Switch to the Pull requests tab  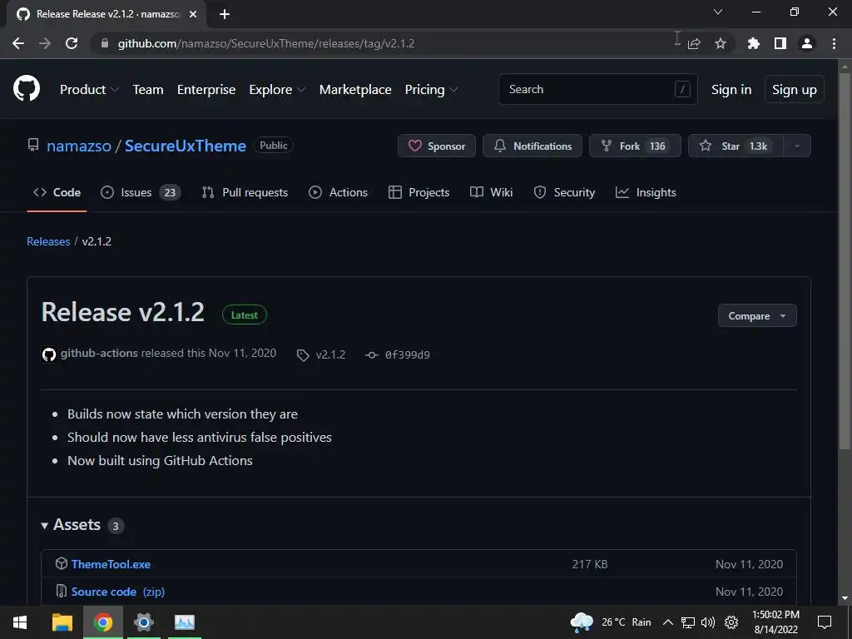245,192
